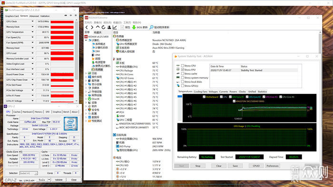Stop the stability test
This screenshot has width=333, height=187.
click(x=198, y=166)
